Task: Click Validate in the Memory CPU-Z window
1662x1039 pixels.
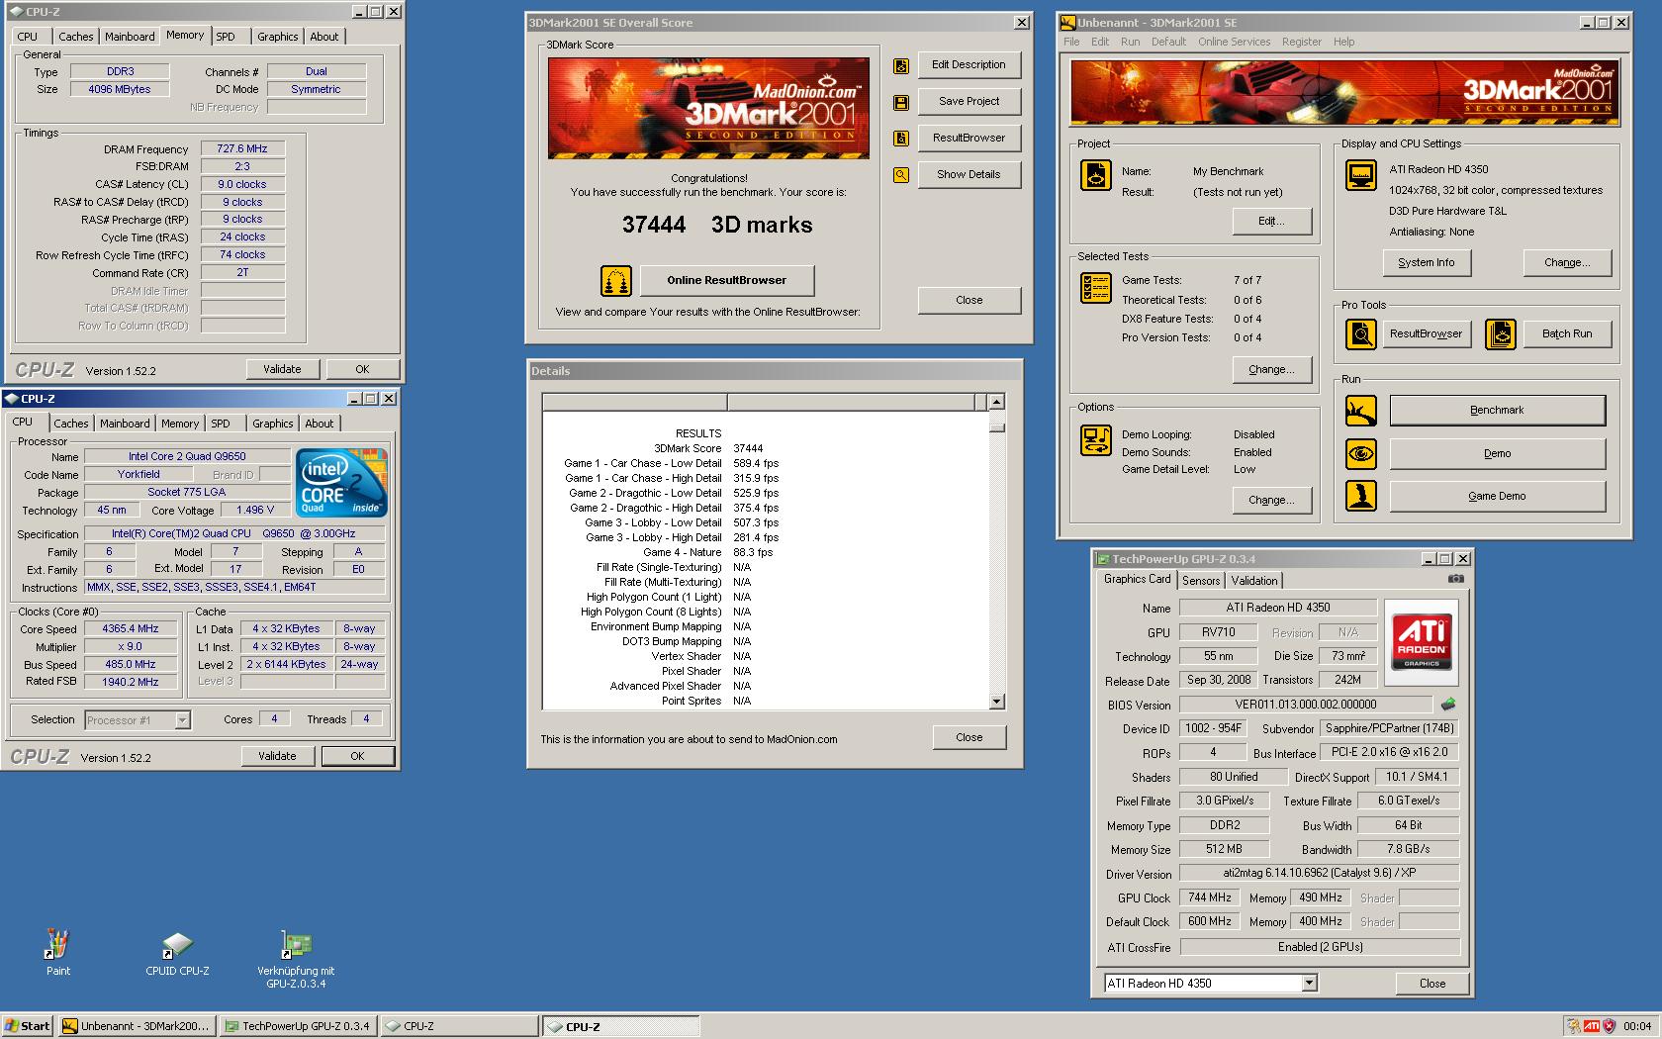Action: (x=282, y=369)
